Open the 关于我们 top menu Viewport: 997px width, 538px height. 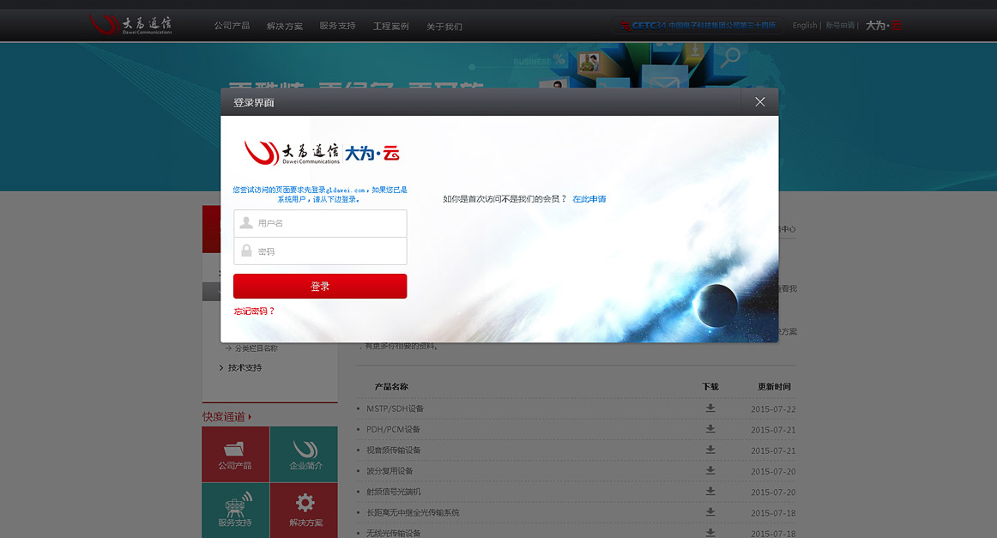tap(444, 26)
